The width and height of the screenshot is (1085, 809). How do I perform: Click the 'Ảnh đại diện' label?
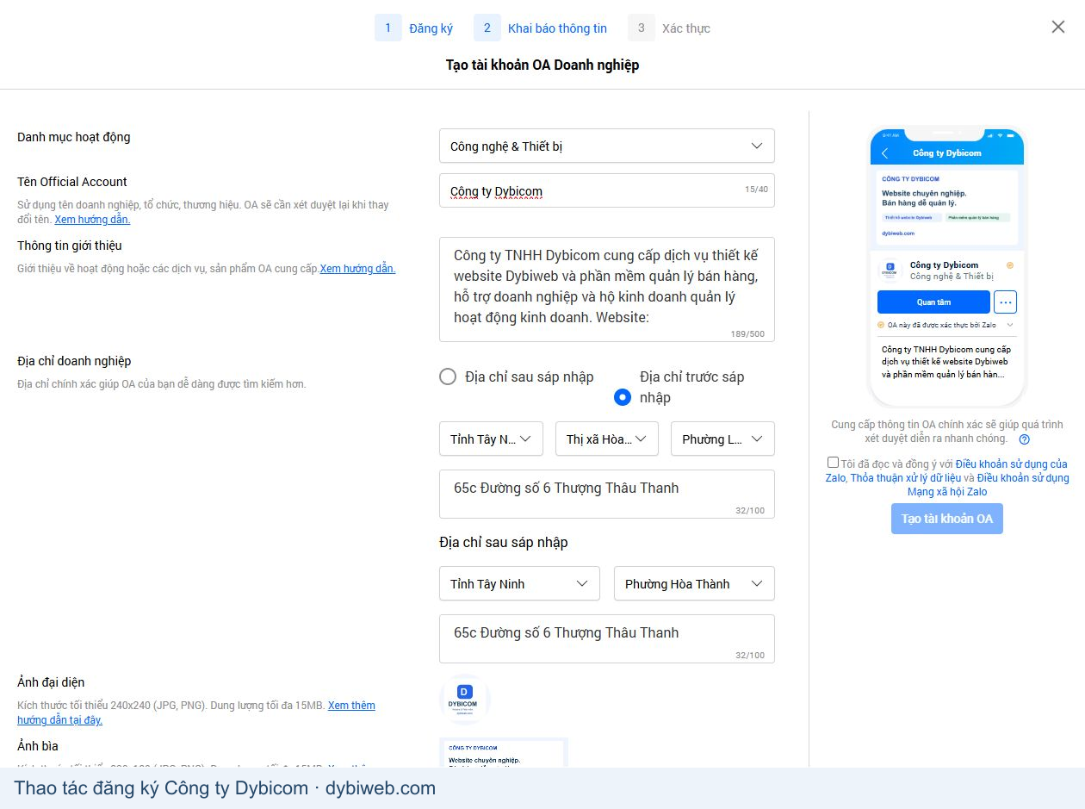[x=51, y=682]
